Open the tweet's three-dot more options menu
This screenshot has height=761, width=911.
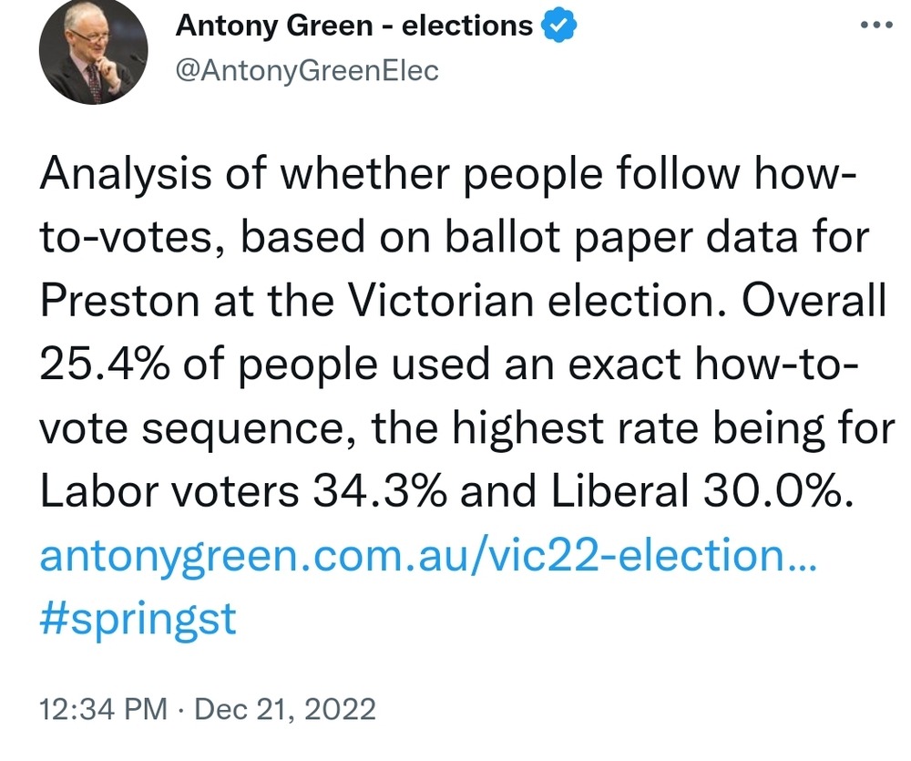(877, 26)
